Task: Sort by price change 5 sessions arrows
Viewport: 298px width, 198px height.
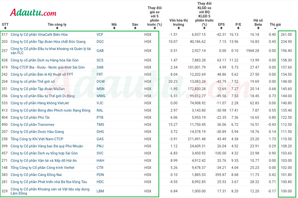Action: [155, 28]
